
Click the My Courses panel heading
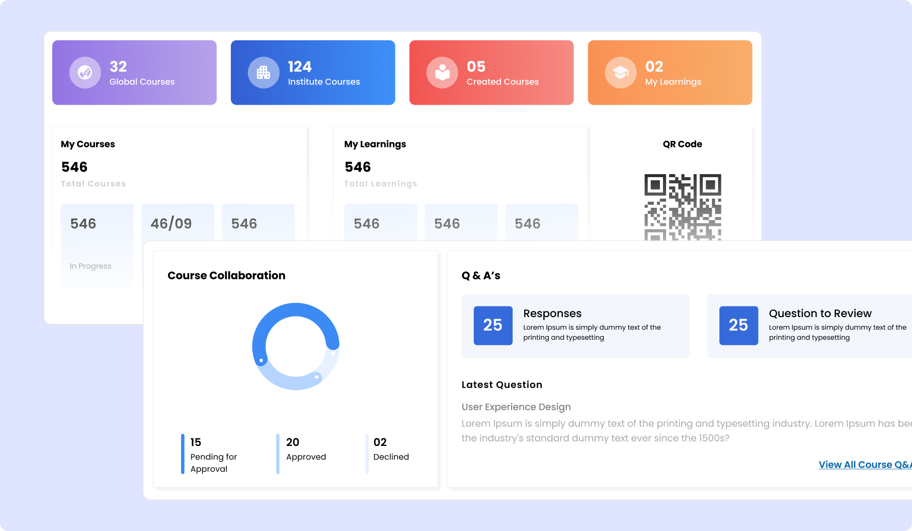[x=88, y=144]
